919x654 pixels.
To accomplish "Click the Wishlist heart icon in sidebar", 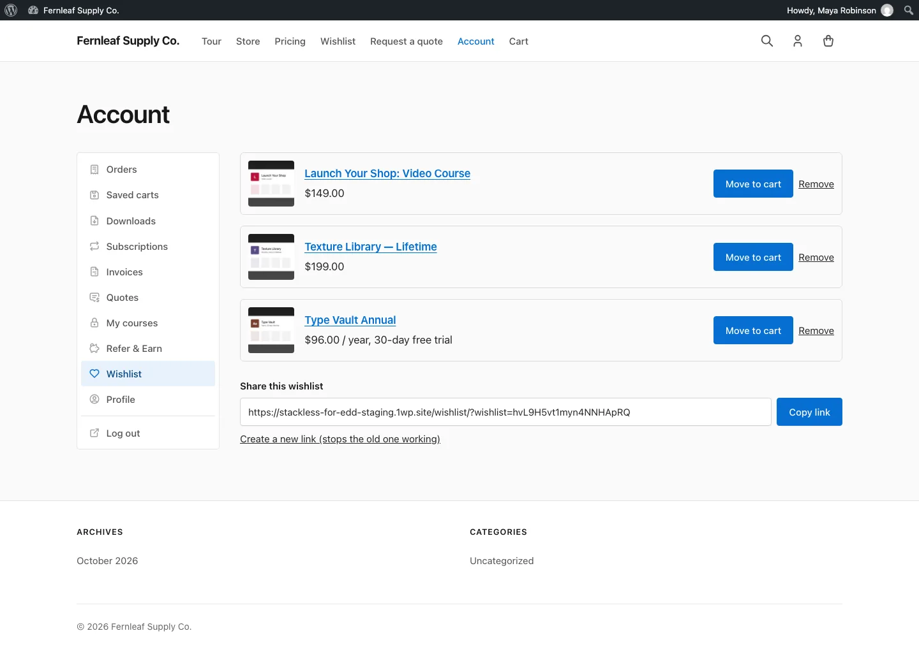I will coord(94,374).
